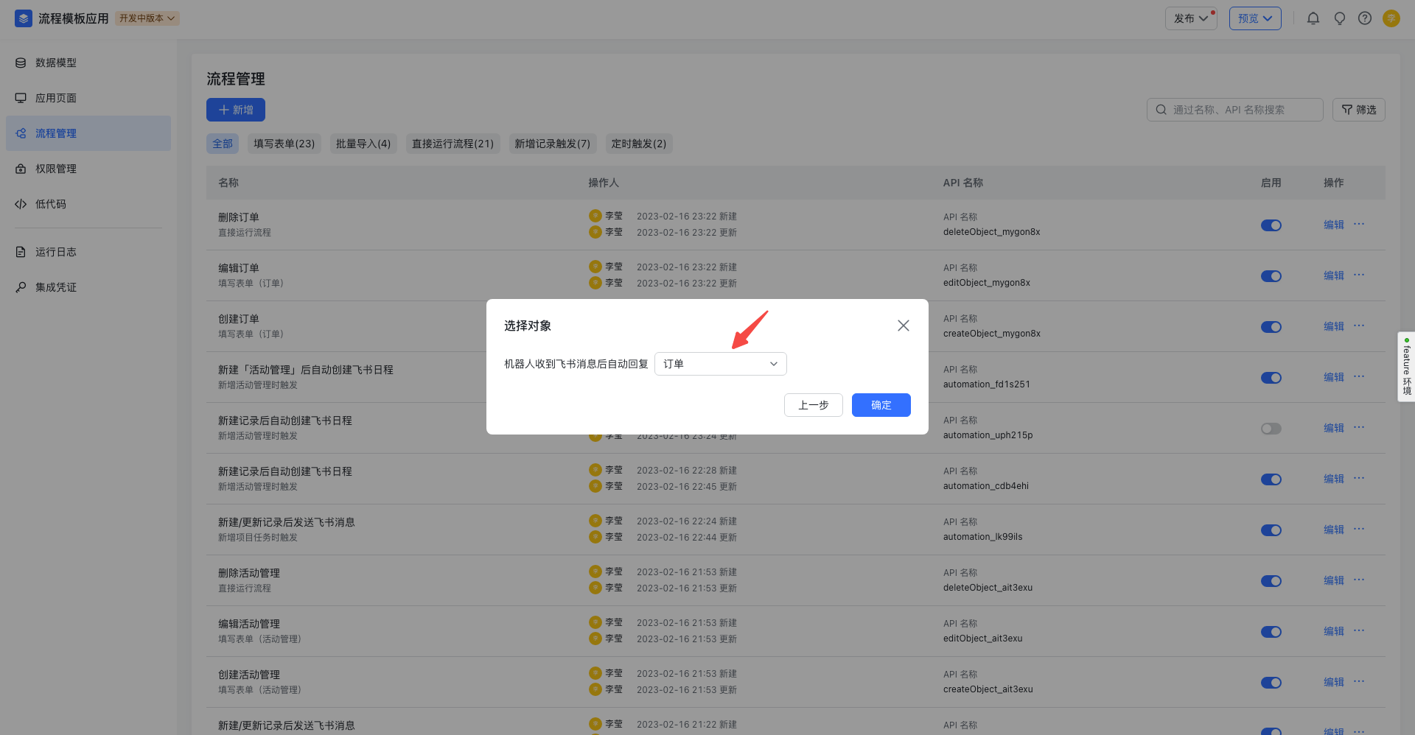Switch to 定时触发(2) tab

(x=639, y=144)
